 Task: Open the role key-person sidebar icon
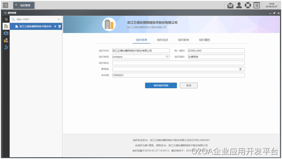click(x=6, y=40)
